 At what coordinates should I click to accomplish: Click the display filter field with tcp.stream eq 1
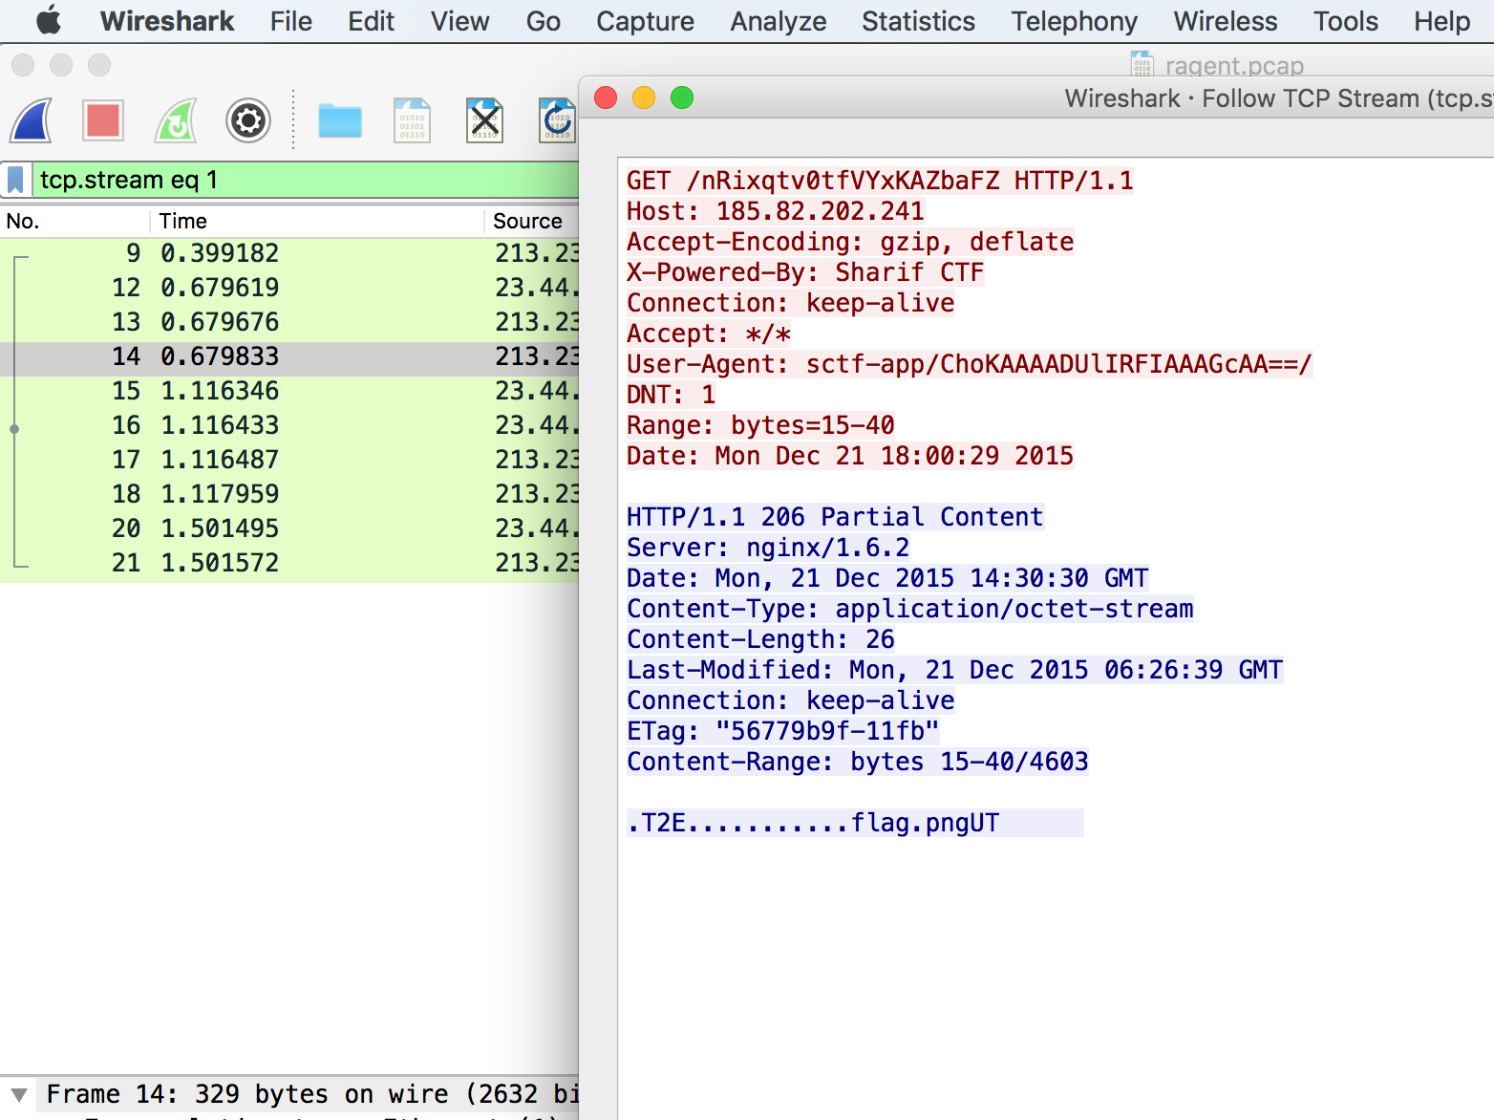pyautogui.click(x=306, y=180)
